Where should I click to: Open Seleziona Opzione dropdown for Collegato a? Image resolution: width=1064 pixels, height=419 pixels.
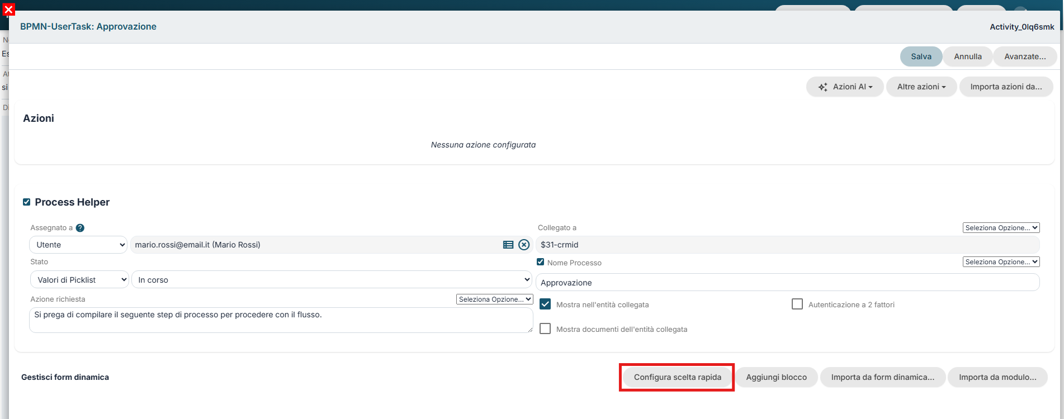coord(1001,228)
